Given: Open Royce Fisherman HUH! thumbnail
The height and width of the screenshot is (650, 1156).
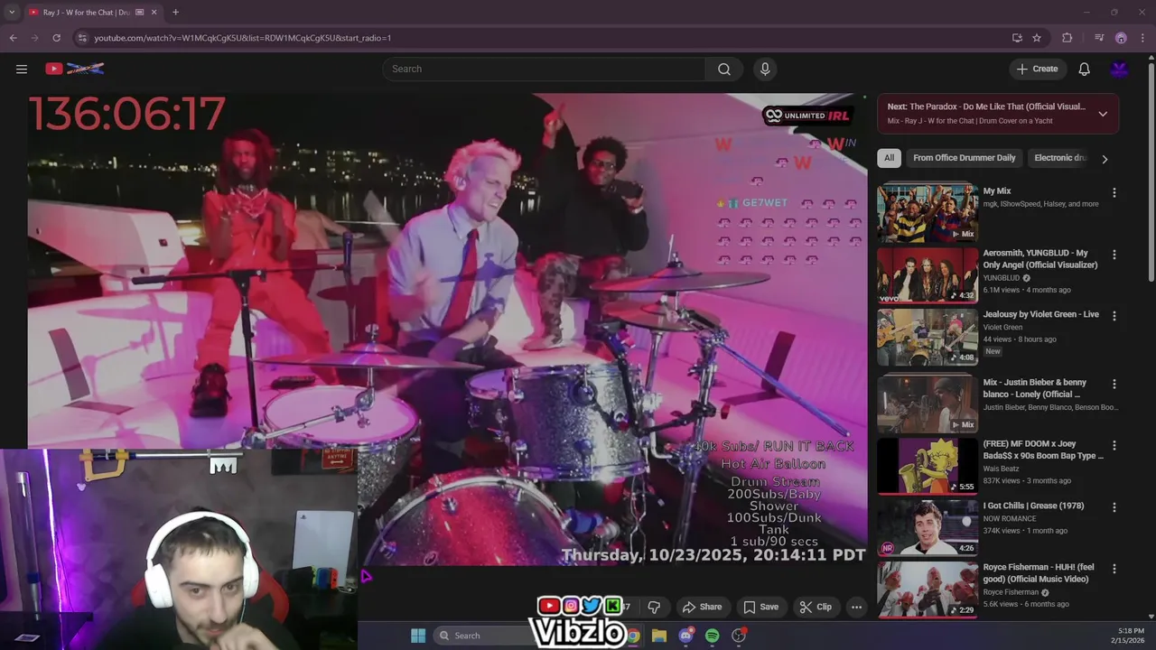Looking at the screenshot, I should click(928, 589).
